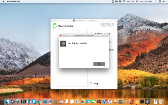Image resolution: width=168 pixels, height=105 pixels.
Task: Open Reminders in the dock
Action: (x=67, y=101)
